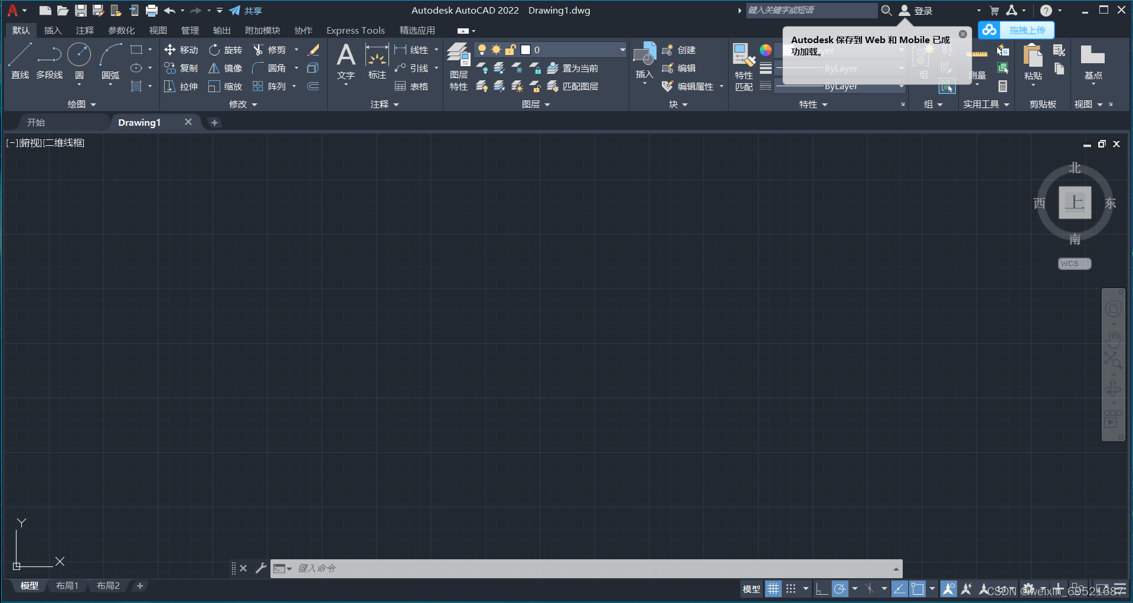Click the 镜像 (Mirror) tool

[226, 69]
